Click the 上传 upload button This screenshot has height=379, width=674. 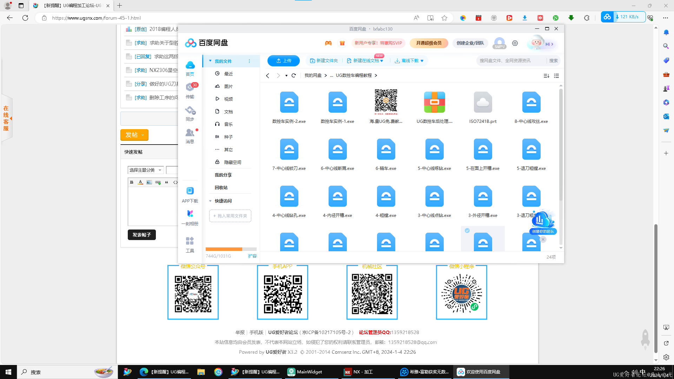click(x=284, y=61)
